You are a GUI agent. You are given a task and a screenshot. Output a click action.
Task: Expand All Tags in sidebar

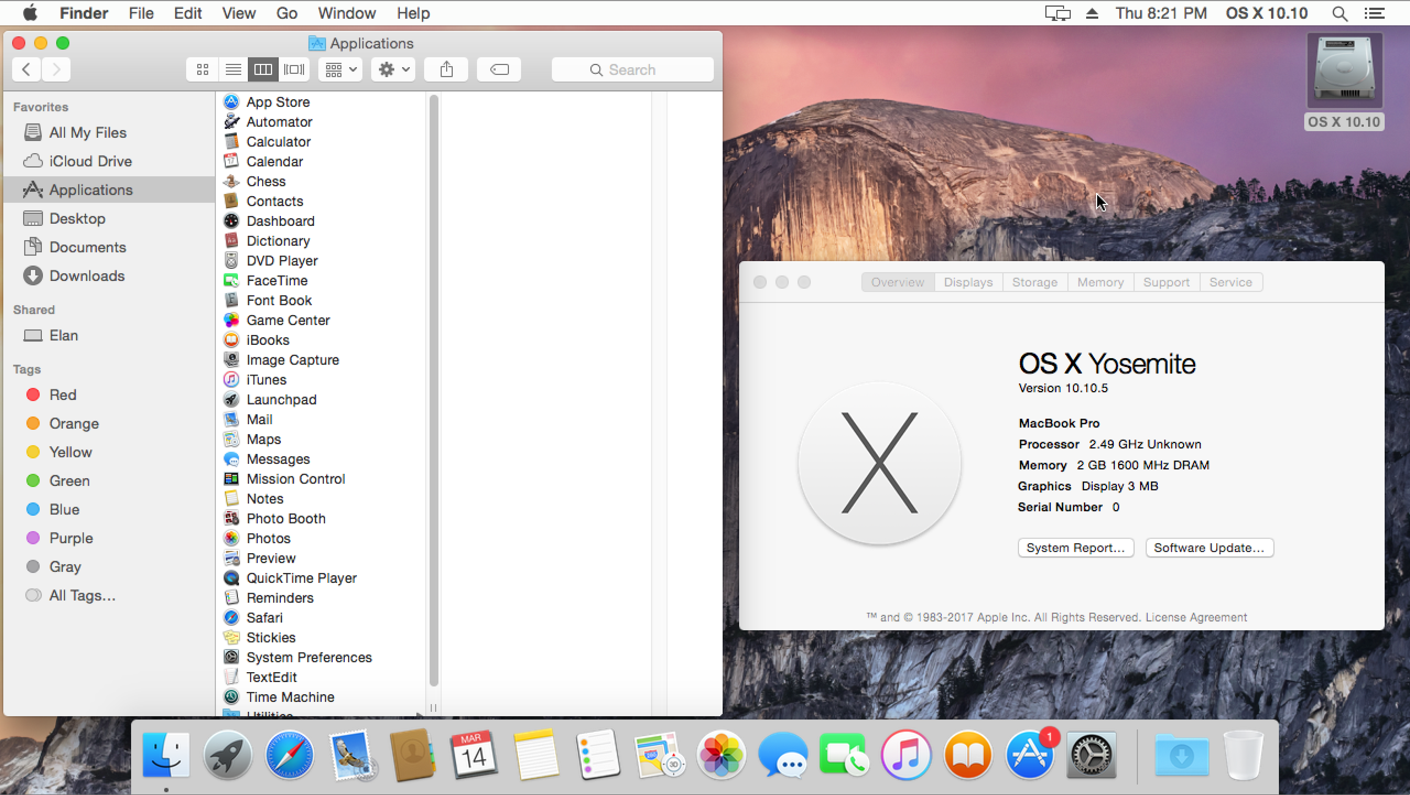80,596
